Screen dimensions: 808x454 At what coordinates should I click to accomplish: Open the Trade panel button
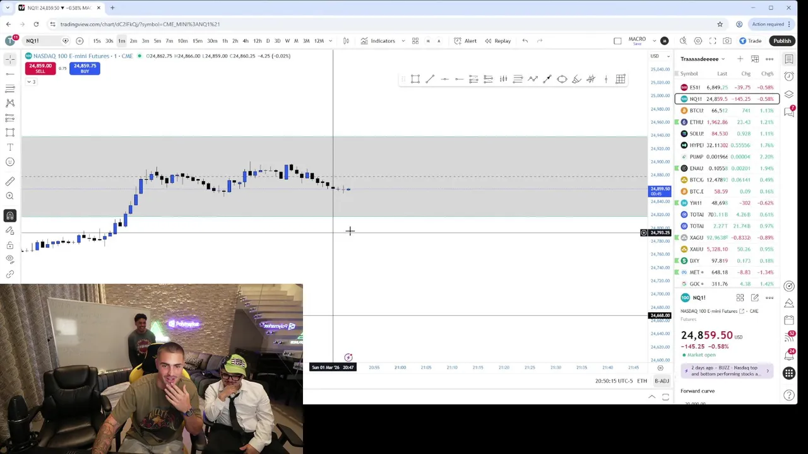pyautogui.click(x=750, y=41)
